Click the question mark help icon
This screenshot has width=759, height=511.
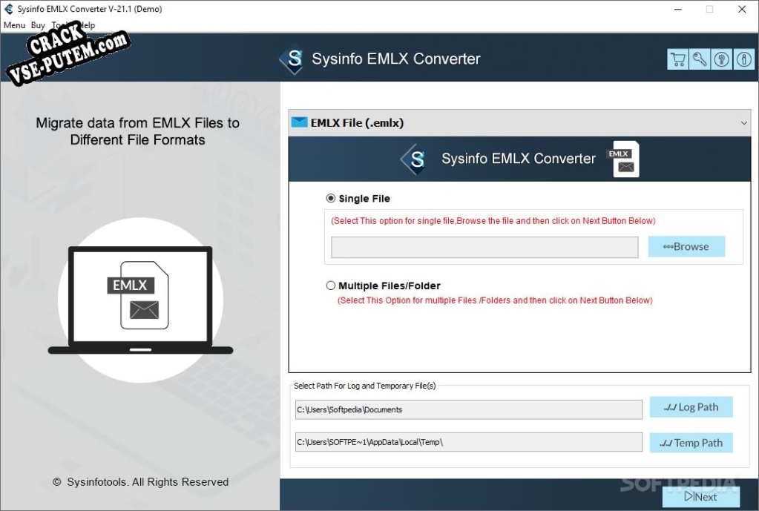pyautogui.click(x=722, y=59)
